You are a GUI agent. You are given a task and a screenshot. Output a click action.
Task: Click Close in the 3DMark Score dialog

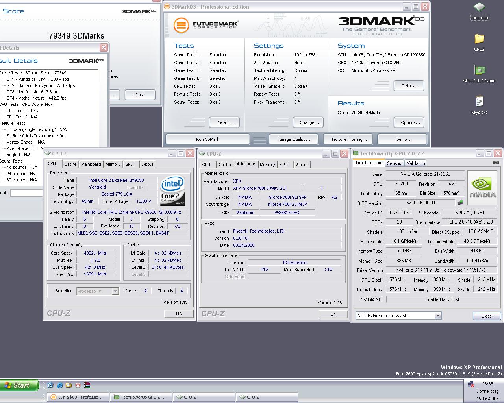(x=140, y=95)
